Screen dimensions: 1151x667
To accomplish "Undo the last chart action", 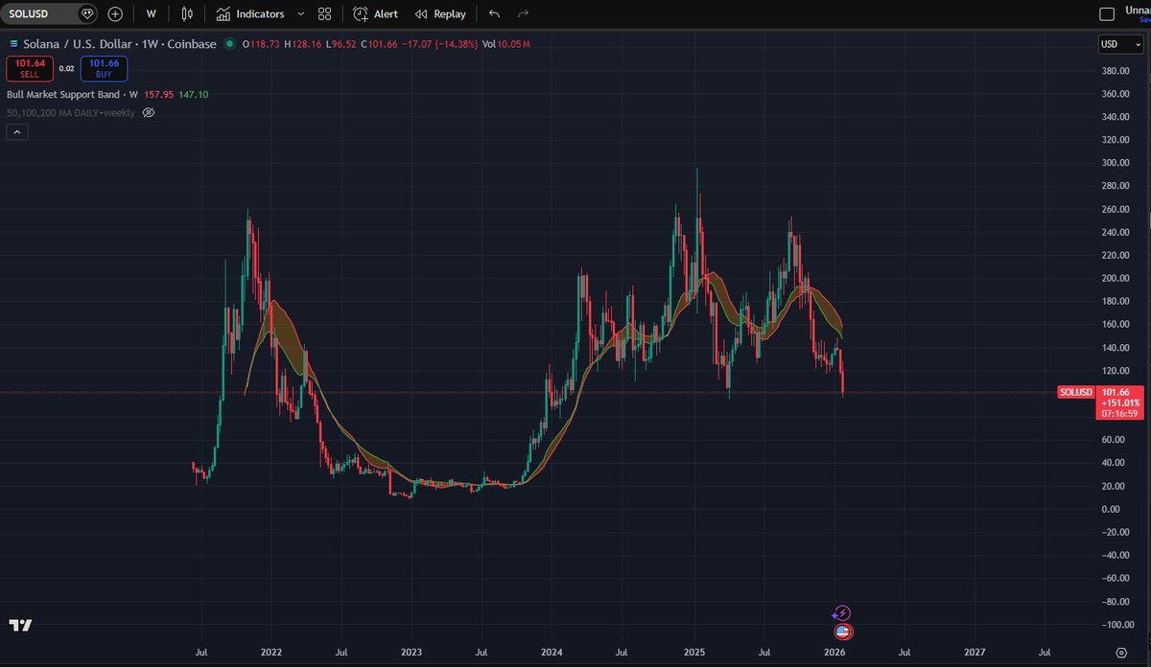I will pos(494,14).
